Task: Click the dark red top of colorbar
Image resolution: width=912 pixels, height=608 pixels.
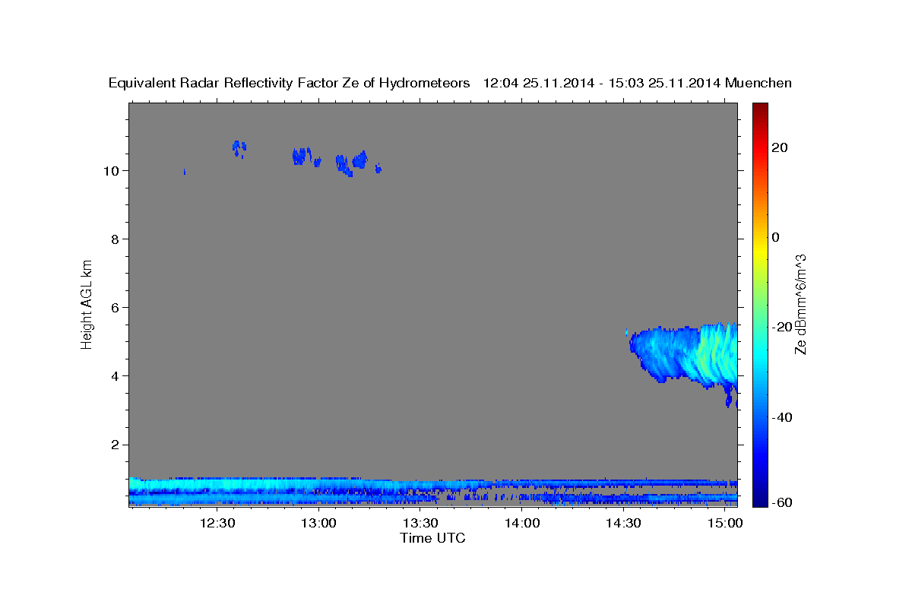Action: pyautogui.click(x=759, y=110)
